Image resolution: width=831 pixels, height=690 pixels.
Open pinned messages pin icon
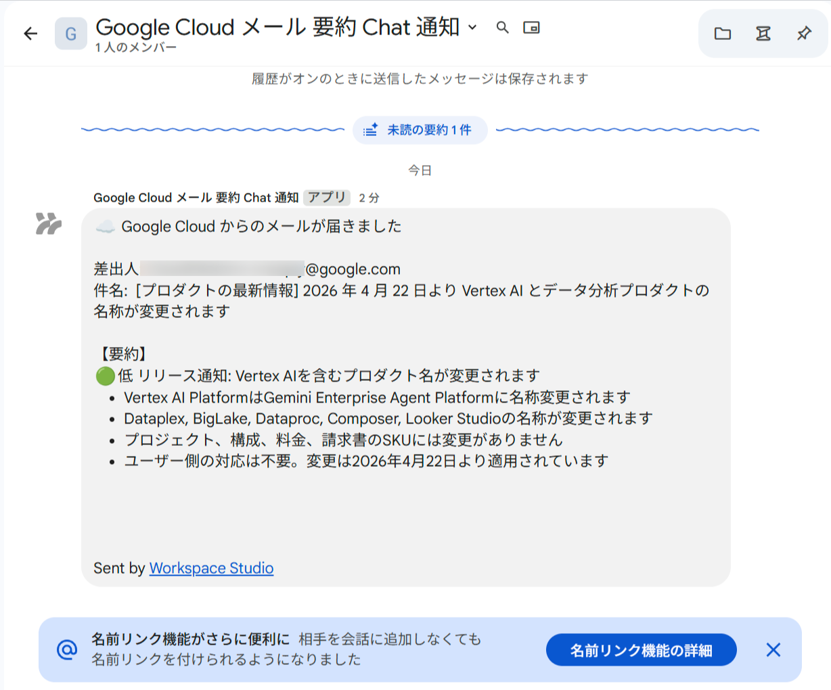click(804, 33)
